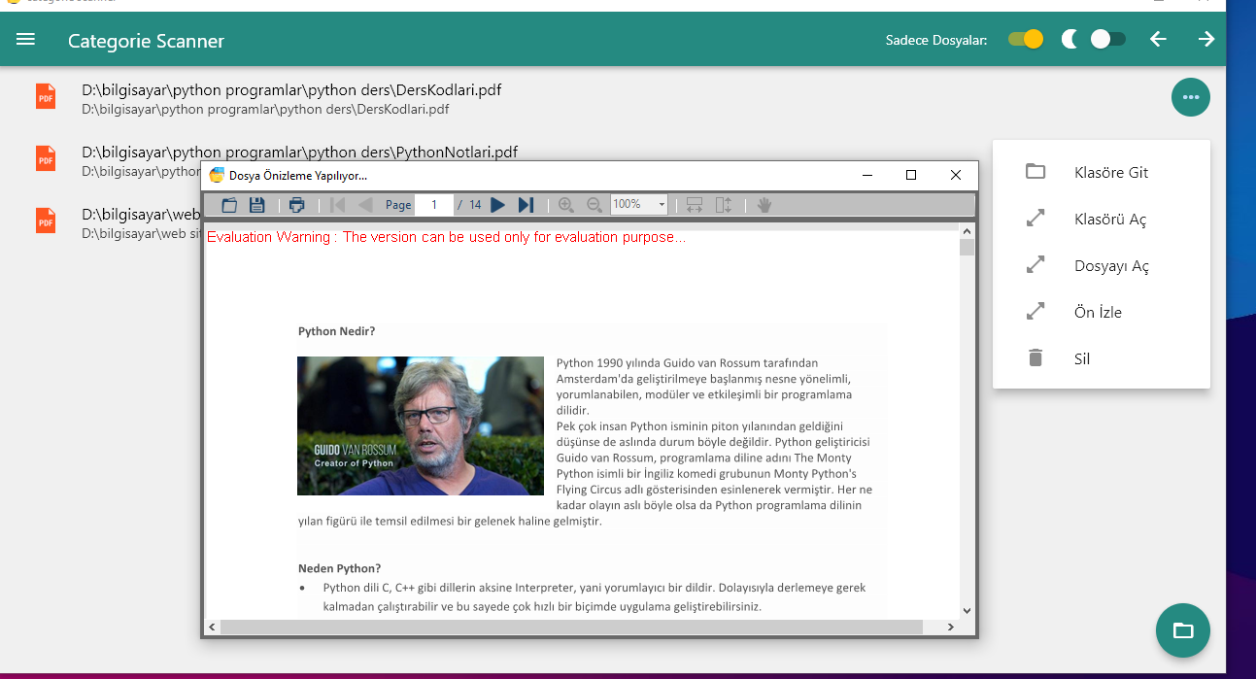Go to next page in preview
Viewport: 1256px width, 679px height.
tap(498, 205)
